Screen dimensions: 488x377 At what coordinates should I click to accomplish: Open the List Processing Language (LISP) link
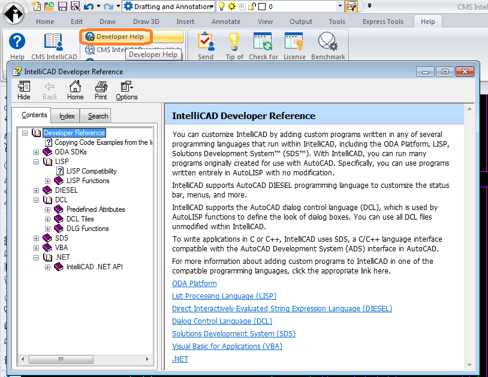[224, 296]
